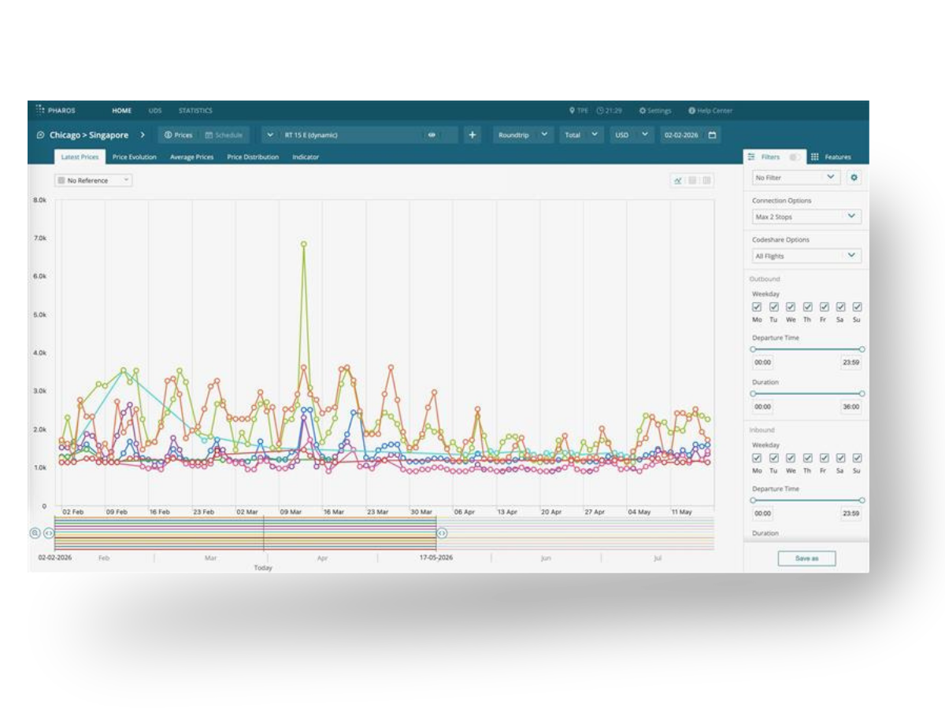Disable the inbound Monday checkbox
945x708 pixels.
757,458
